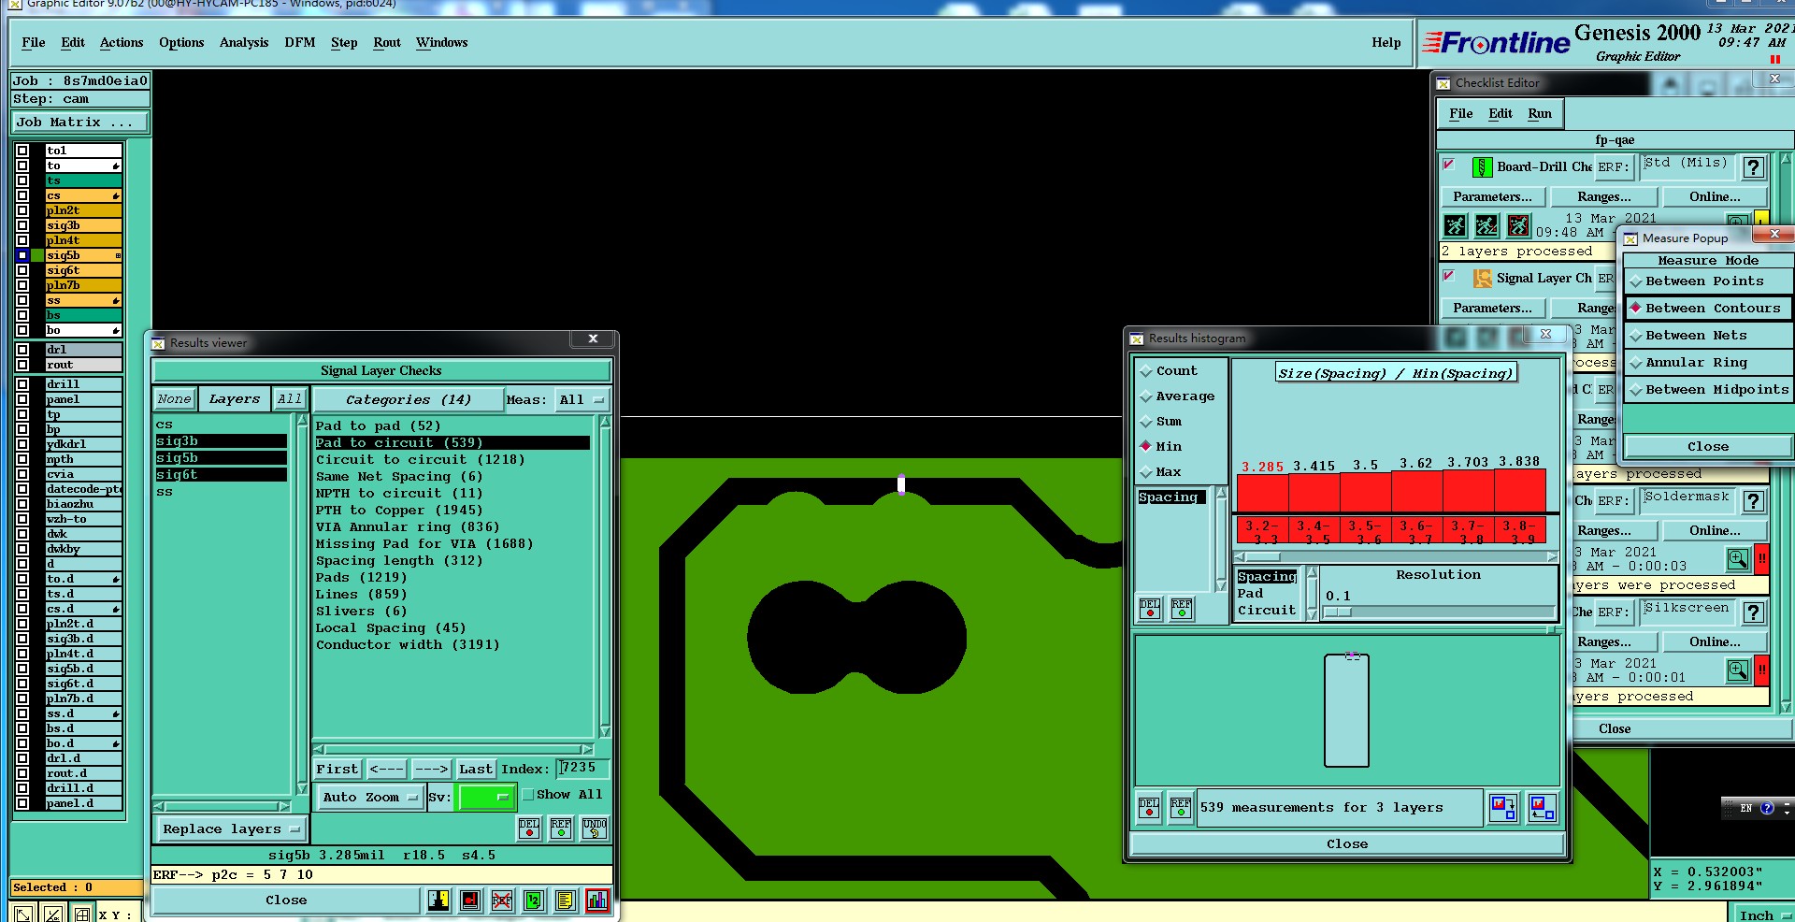The width and height of the screenshot is (1795, 922).
Task: Open the Actions menu
Action: click(x=122, y=43)
